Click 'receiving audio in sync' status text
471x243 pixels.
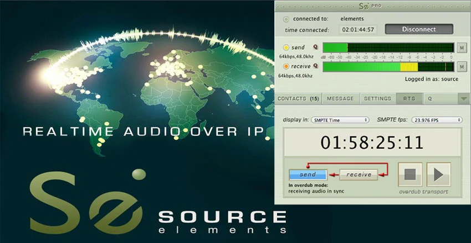[x=316, y=191]
